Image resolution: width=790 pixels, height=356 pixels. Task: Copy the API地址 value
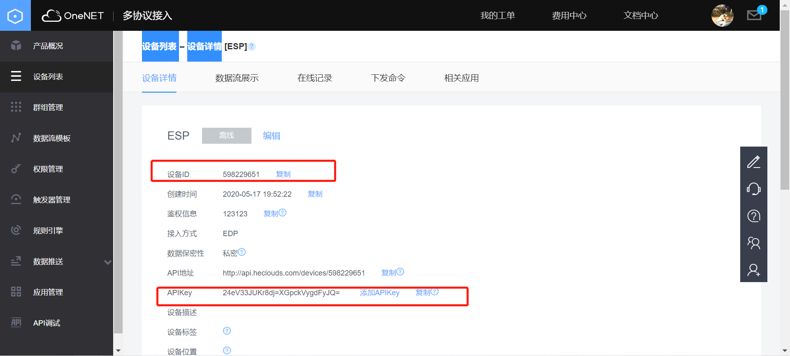point(388,273)
